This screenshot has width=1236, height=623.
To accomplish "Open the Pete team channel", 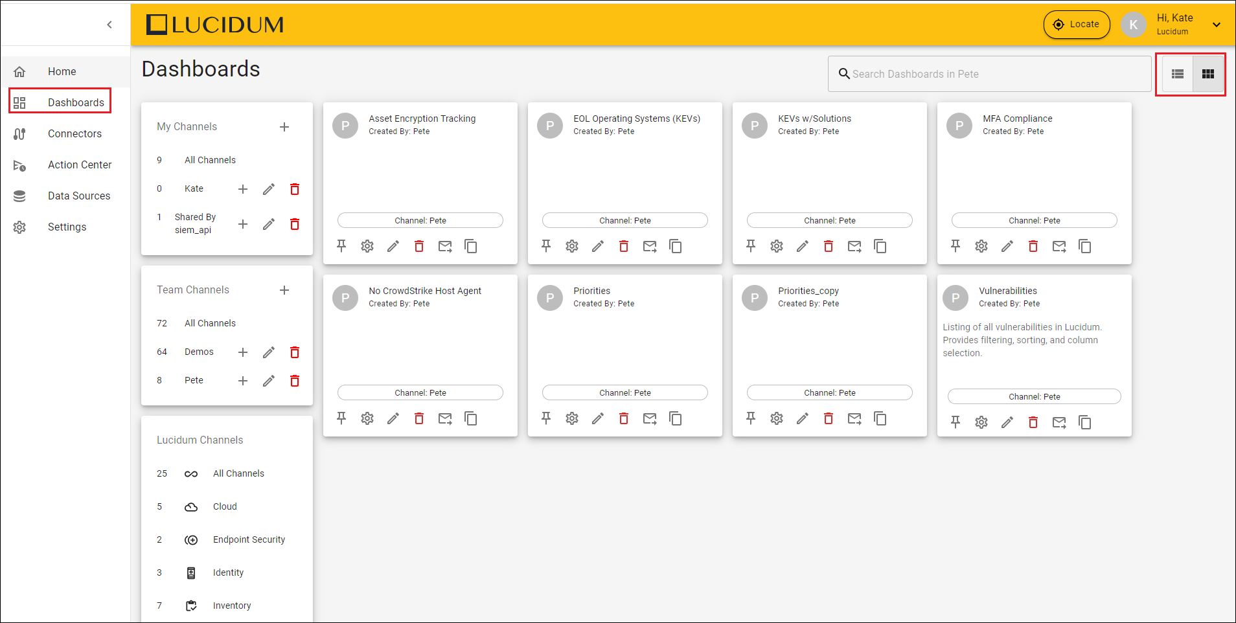I will tap(194, 380).
